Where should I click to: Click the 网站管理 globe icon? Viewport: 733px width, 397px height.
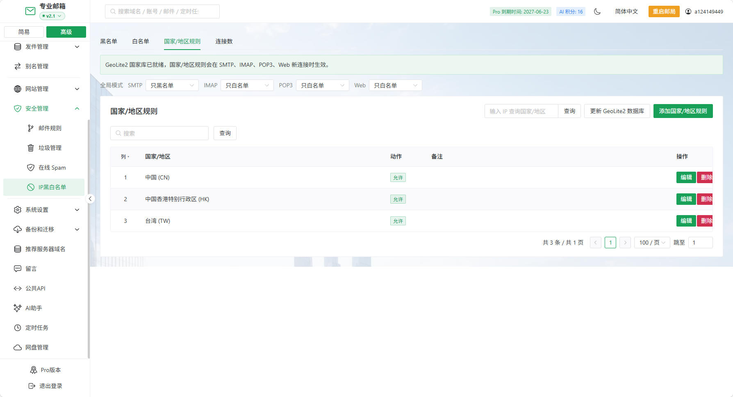(x=18, y=89)
